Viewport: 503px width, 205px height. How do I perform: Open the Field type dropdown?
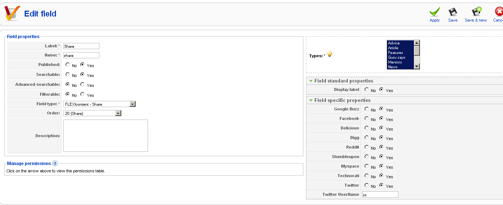tap(133, 104)
